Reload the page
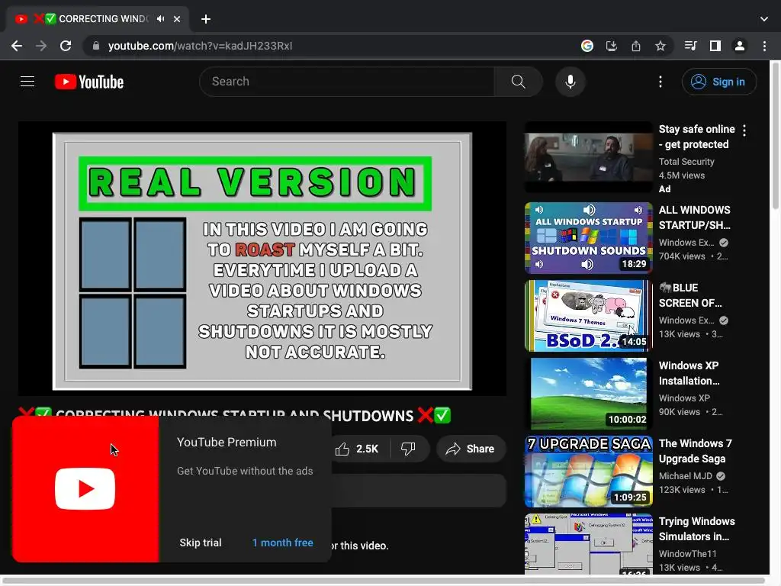 66,46
